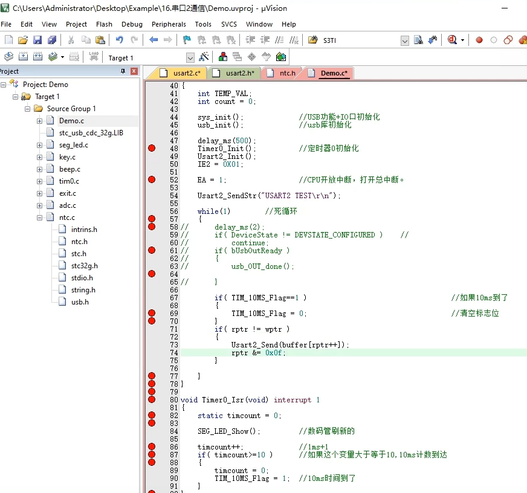Clear the breakpoint marker at line 57

[x=152, y=219]
